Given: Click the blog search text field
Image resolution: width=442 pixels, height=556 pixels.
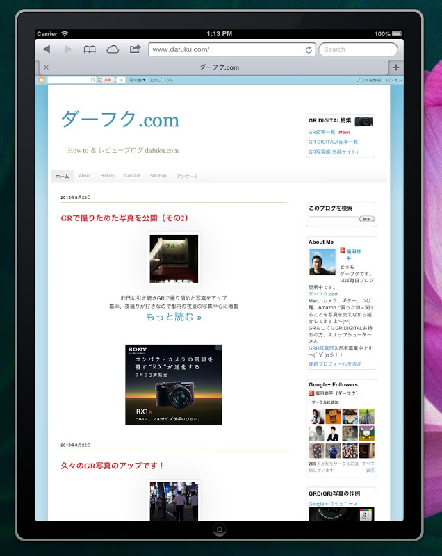Looking at the screenshot, I should [333, 219].
